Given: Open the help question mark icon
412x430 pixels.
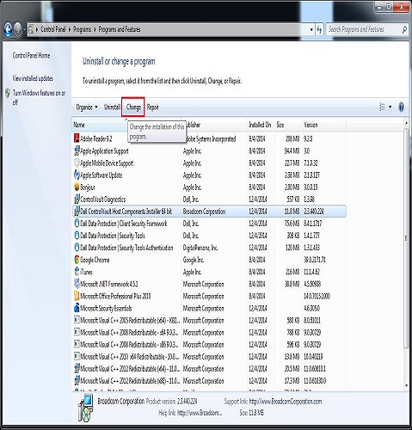Looking at the screenshot, I should pyautogui.click(x=402, y=107).
